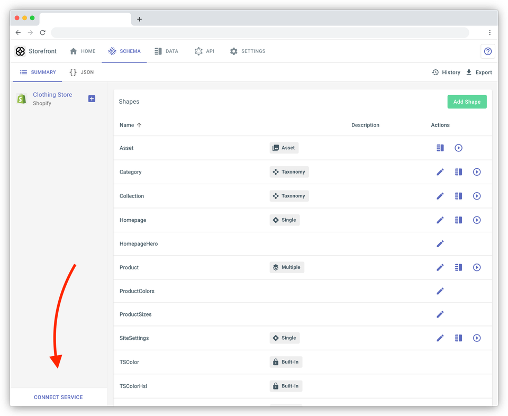Screen dimensions: 508x416
Task: Open Asset shape data icon
Action: point(440,148)
